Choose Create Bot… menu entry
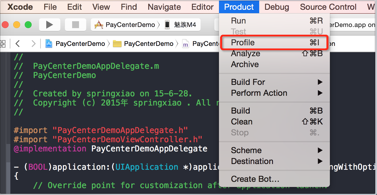This screenshot has height=195, width=377. coord(274,180)
